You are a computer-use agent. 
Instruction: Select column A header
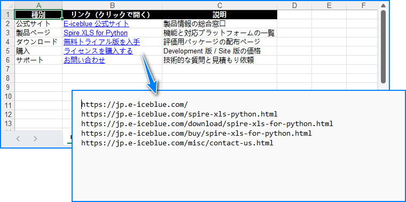38,5
